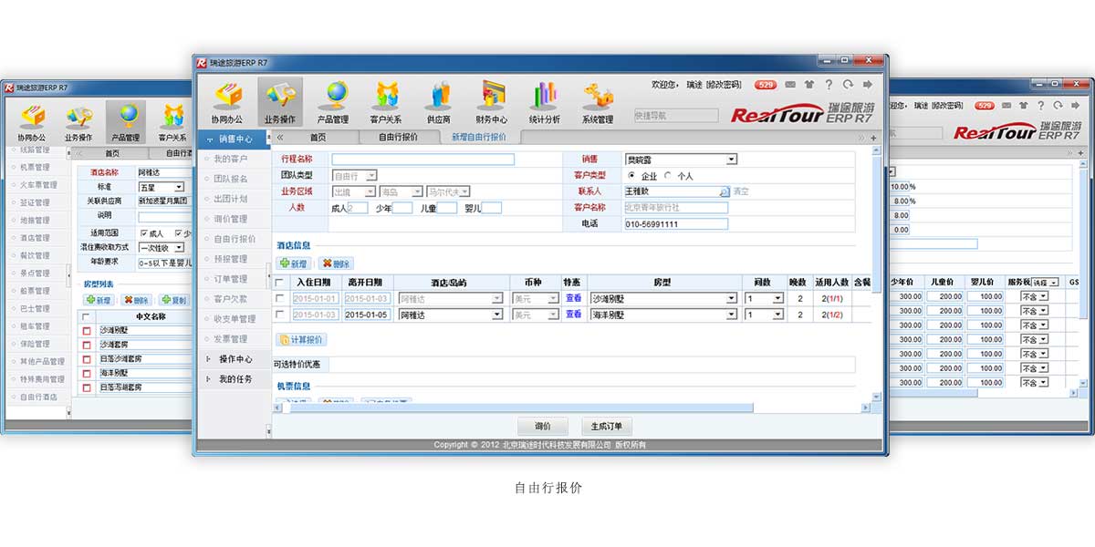Click the 生成订单 button
This screenshot has height=547, width=1095.
point(607,427)
